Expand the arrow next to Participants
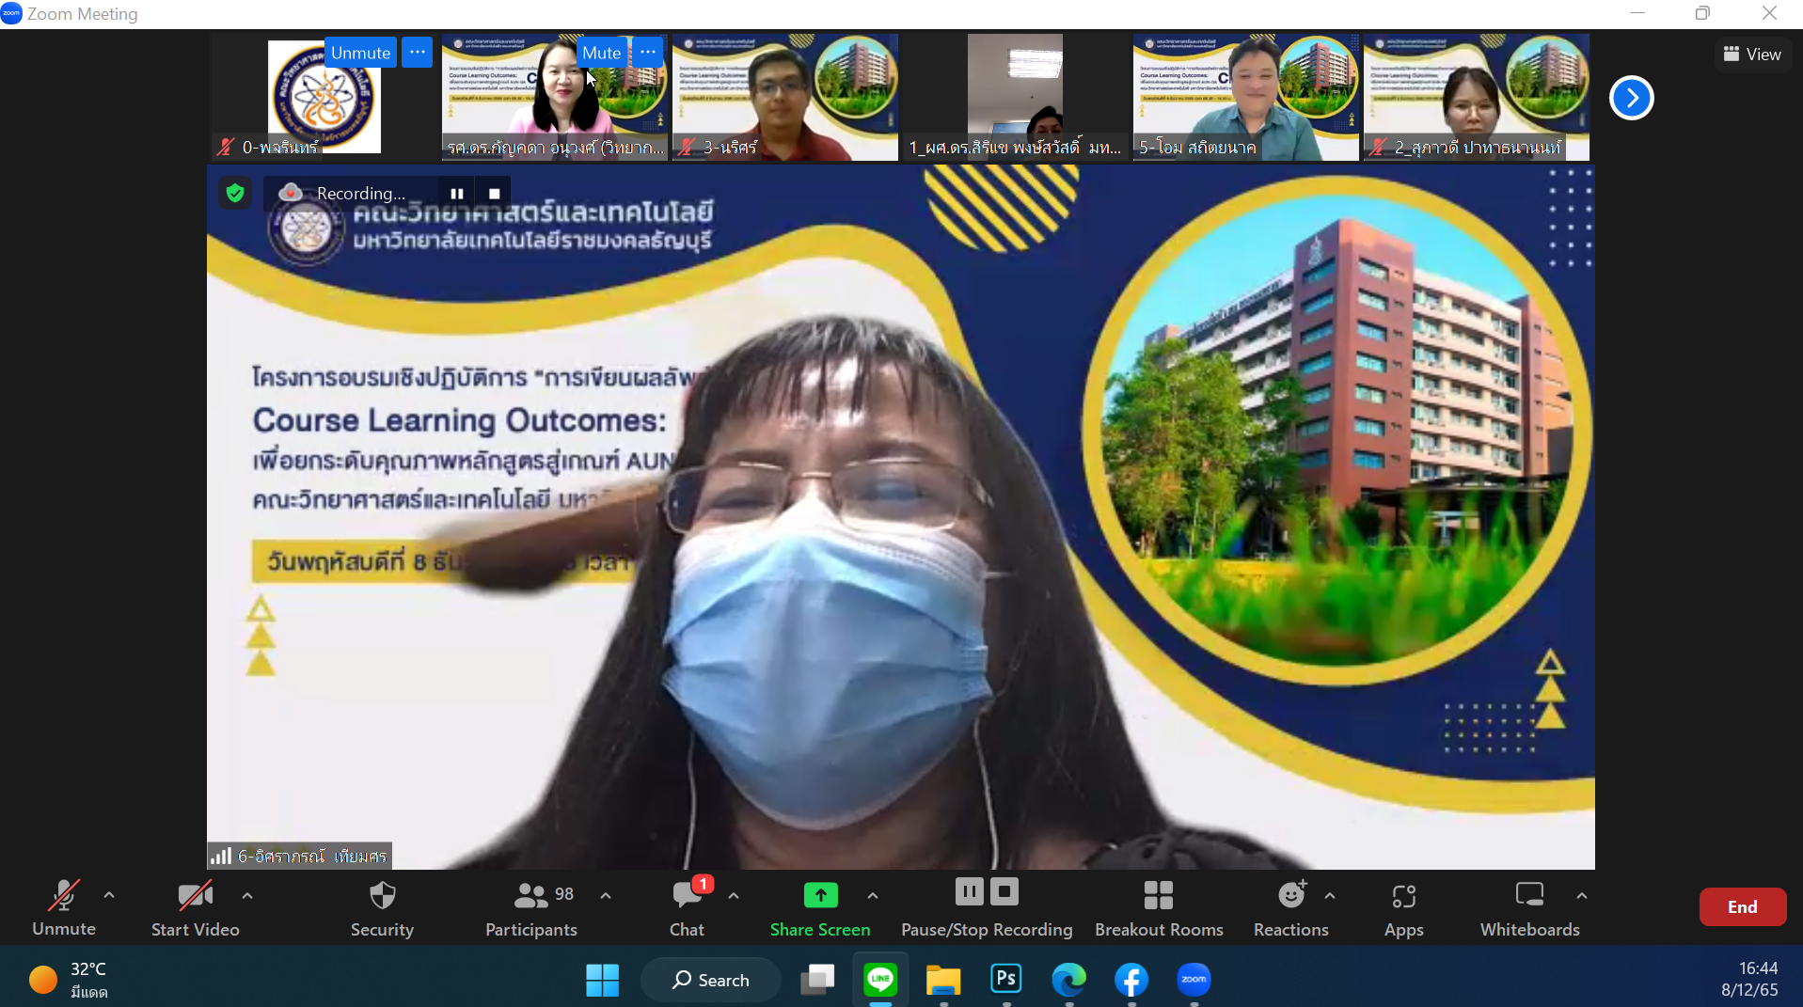The width and height of the screenshot is (1803, 1007). click(606, 896)
